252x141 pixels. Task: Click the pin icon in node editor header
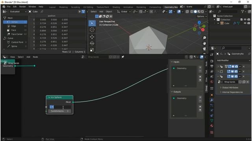(x=123, y=57)
